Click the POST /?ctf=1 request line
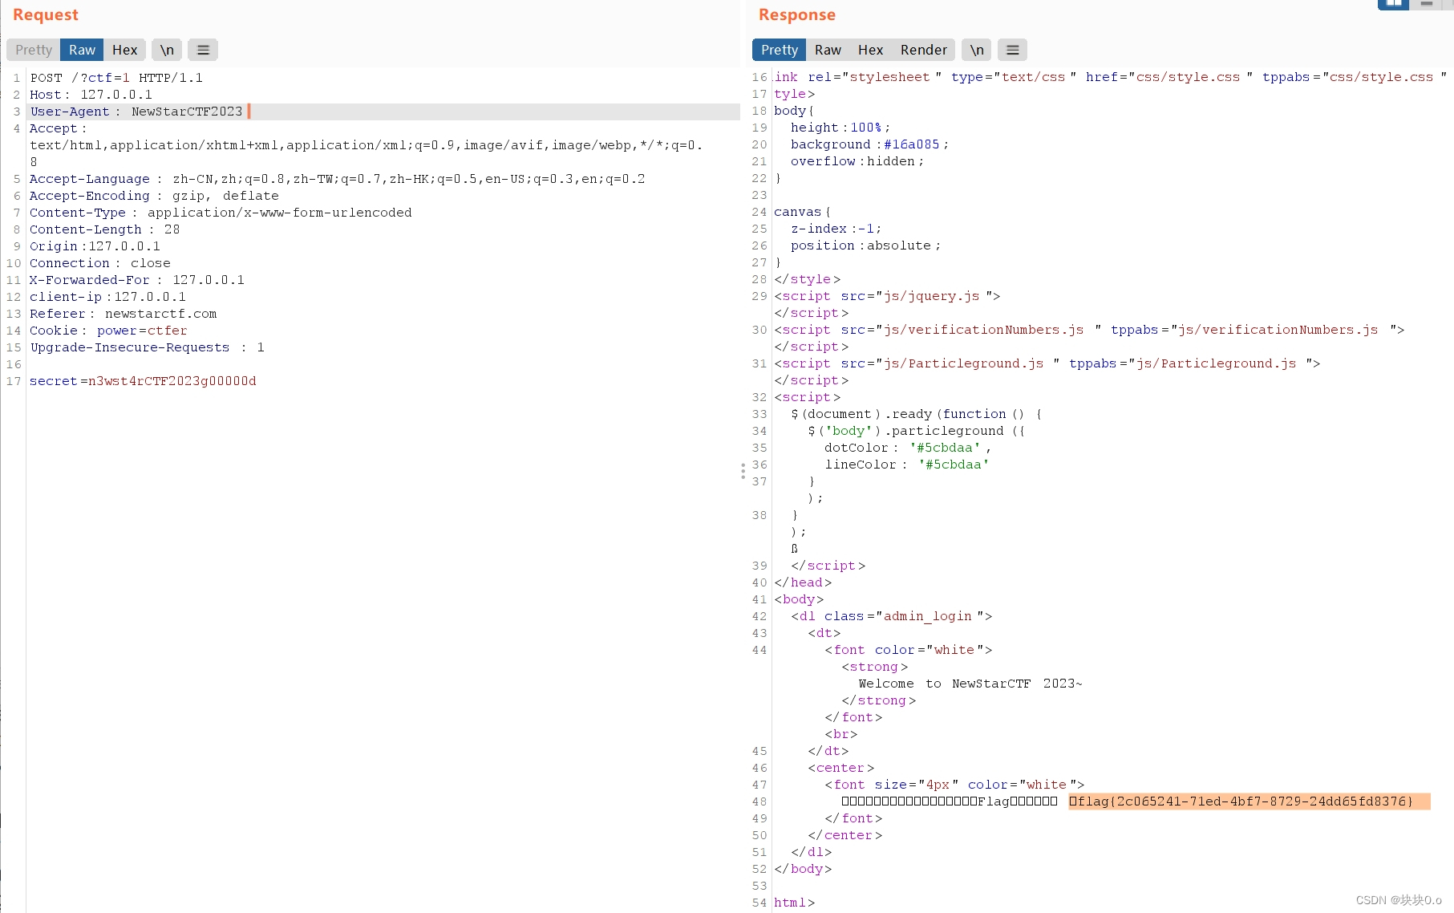Screen dimensions: 1454x913 coord(116,78)
